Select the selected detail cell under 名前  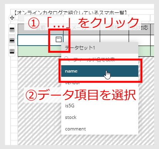point(40,40)
